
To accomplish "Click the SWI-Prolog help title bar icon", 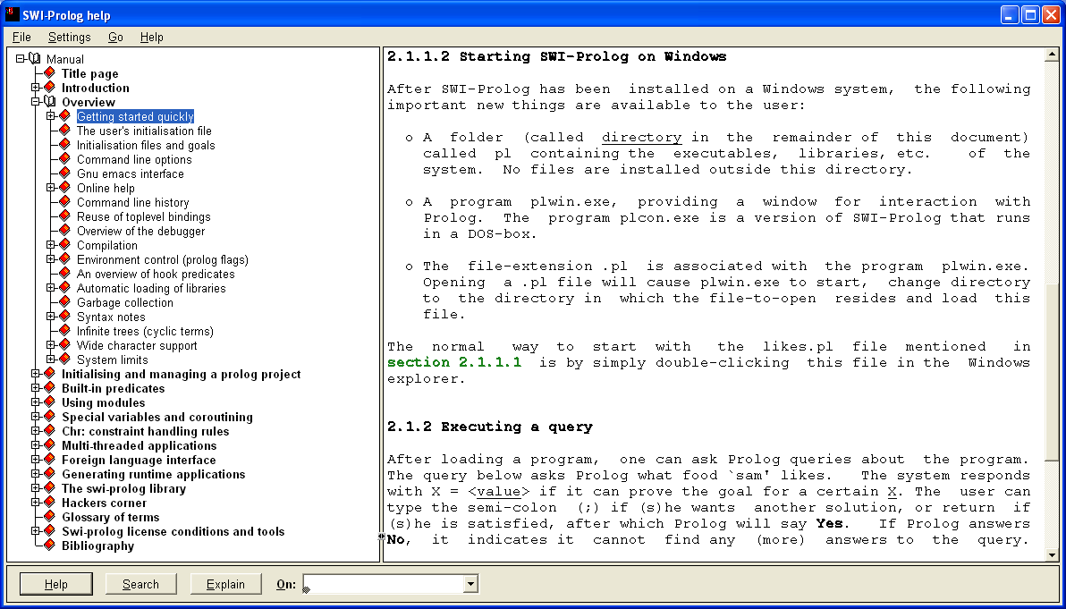I will pyautogui.click(x=12, y=14).
